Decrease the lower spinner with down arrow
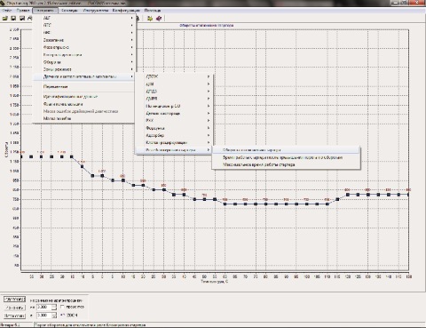 point(54,317)
